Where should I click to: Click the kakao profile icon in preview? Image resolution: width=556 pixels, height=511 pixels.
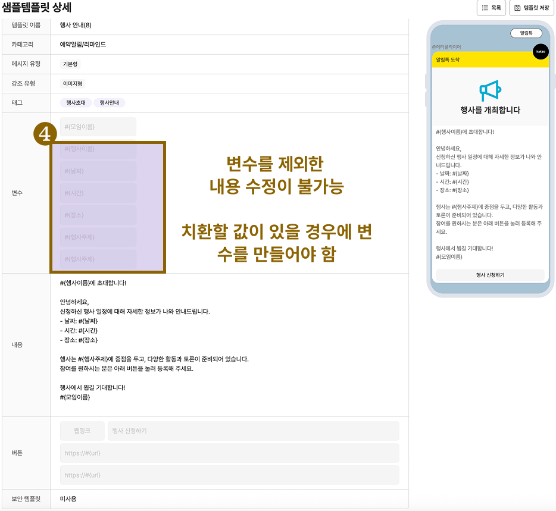540,52
